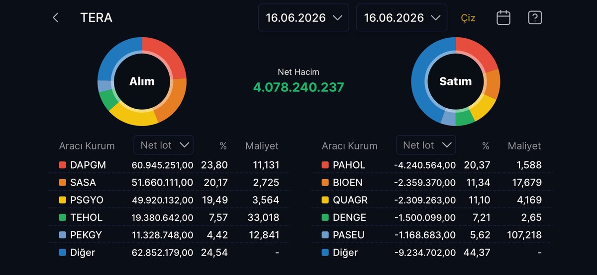Open the calendar icon in the header

[x=503, y=18]
